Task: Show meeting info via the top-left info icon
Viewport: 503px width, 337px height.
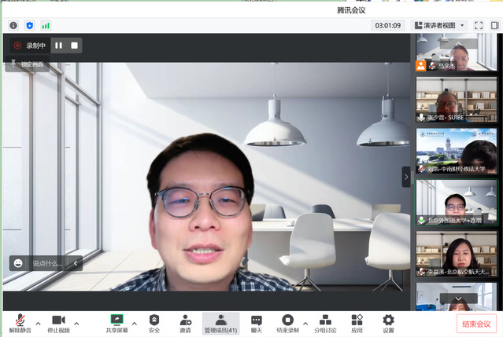Action: point(13,25)
